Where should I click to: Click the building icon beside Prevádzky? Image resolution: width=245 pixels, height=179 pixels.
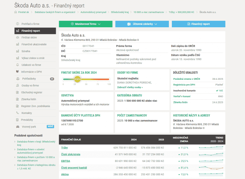[17, 120]
